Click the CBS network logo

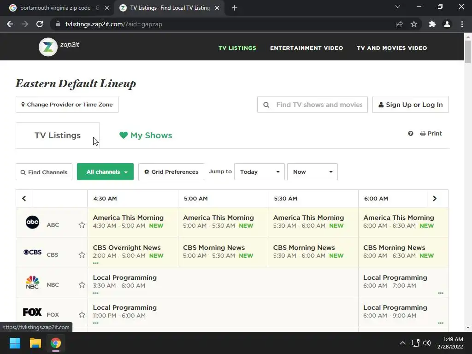[33, 252]
